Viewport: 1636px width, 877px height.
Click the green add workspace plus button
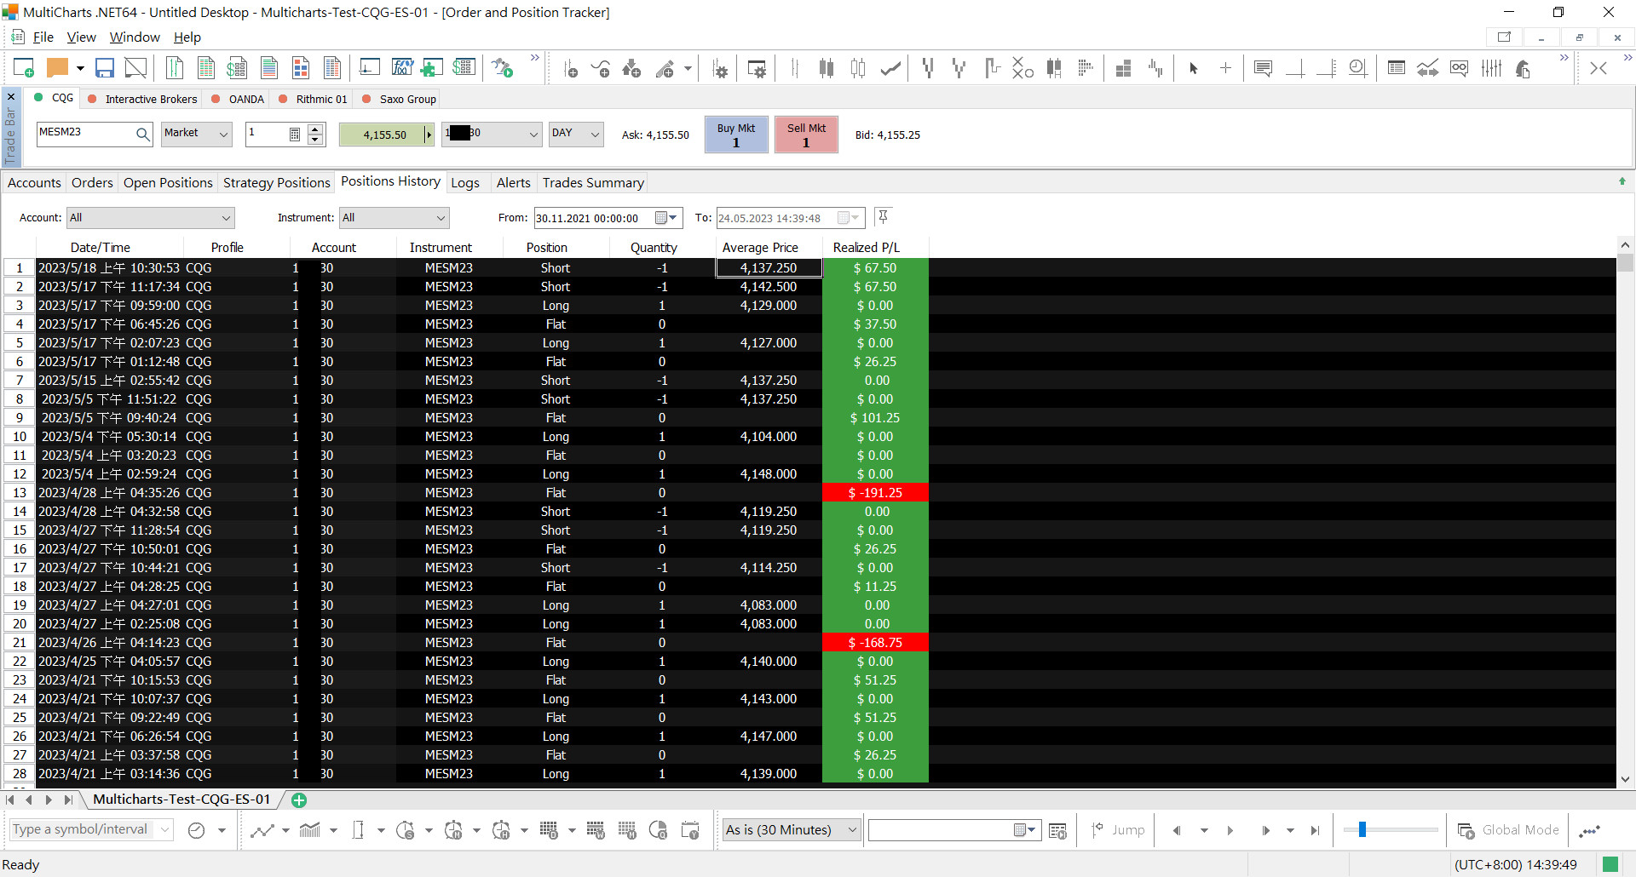(299, 800)
